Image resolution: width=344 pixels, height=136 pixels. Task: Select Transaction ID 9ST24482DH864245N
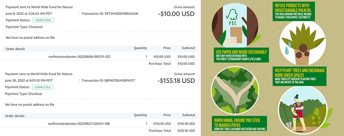(110, 13)
